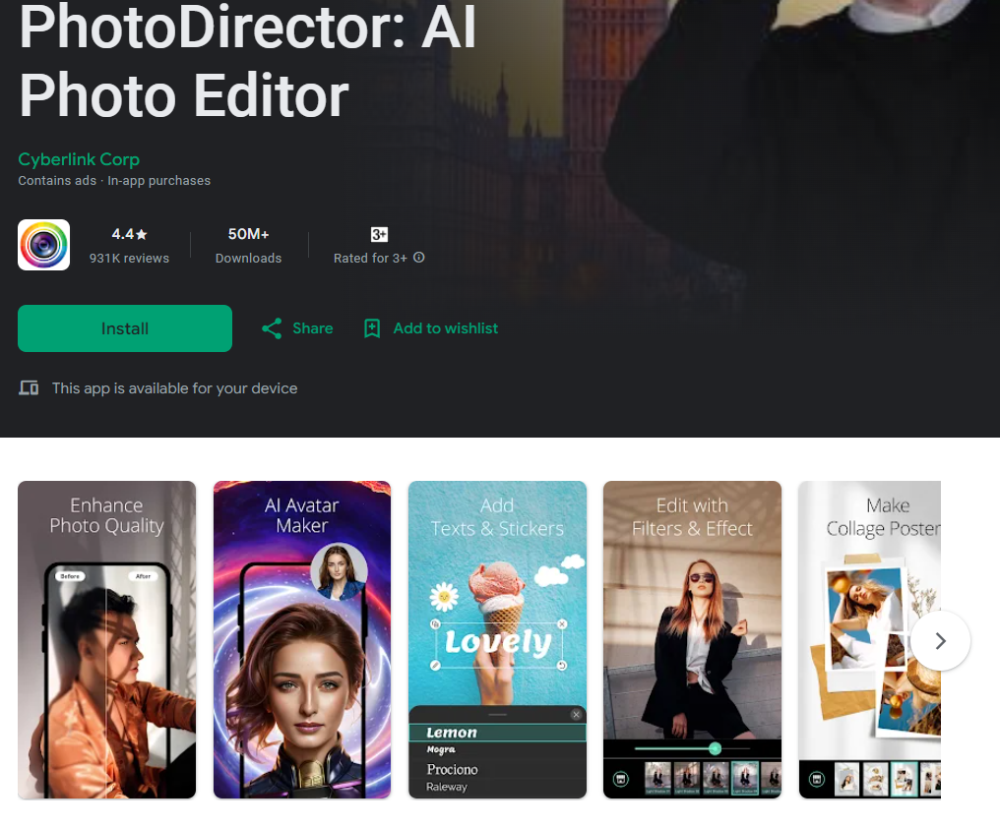Show next screenshots with the arrow
Image resolution: width=1000 pixels, height=827 pixels.
tap(941, 641)
